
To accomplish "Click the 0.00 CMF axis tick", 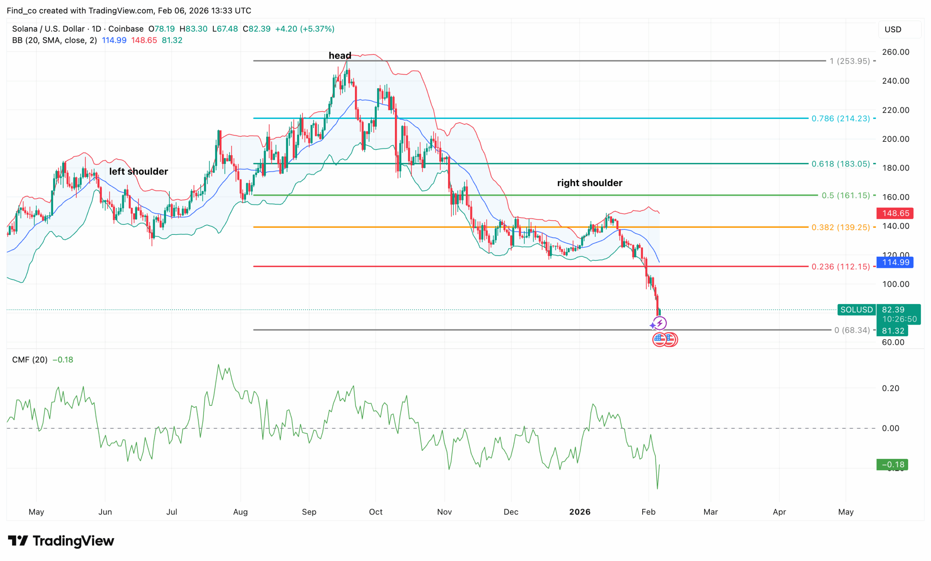I will pos(891,428).
